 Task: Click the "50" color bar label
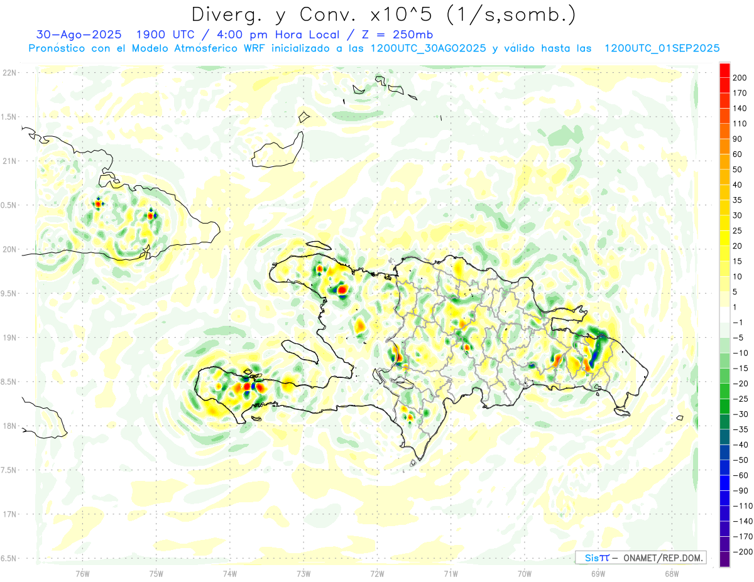pos(738,170)
